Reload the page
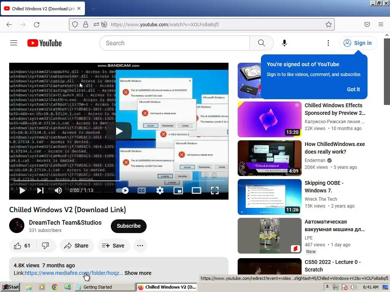The image size is (390, 292). pyautogui.click(x=37, y=24)
